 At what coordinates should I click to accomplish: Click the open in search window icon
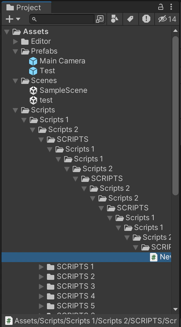click(x=100, y=19)
